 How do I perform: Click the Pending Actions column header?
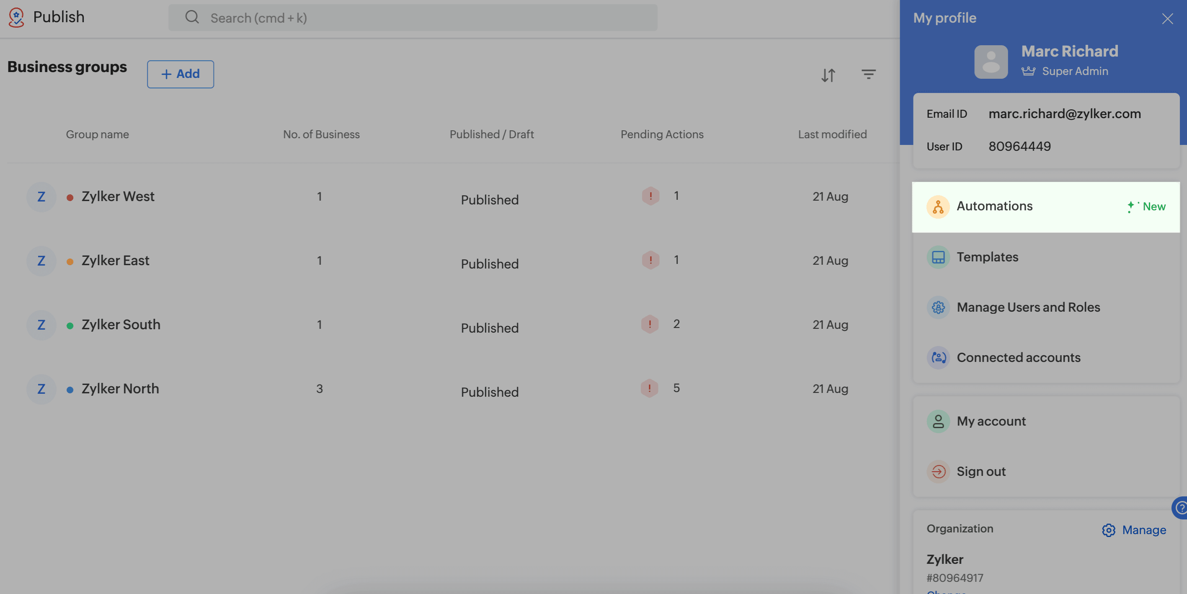tap(662, 134)
